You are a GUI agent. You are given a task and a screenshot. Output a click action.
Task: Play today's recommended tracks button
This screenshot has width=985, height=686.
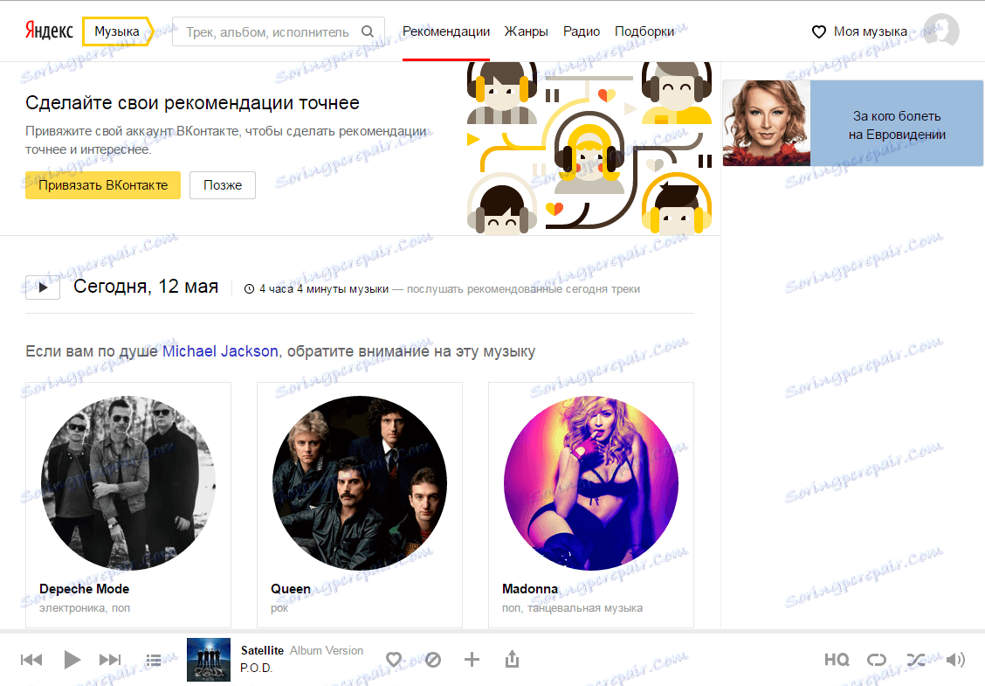click(x=43, y=288)
